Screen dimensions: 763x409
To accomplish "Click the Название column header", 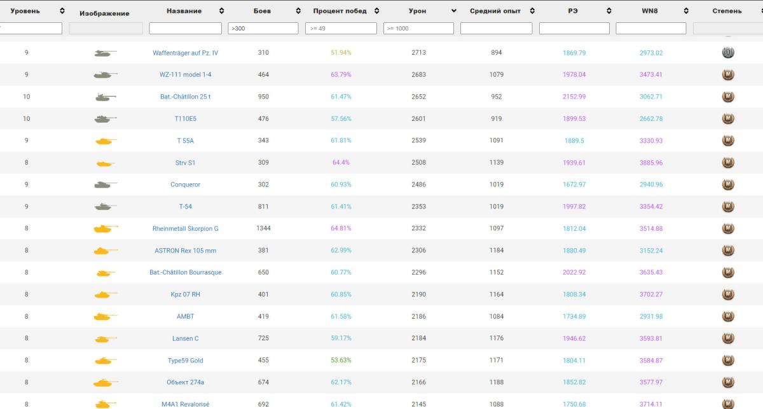I will [184, 11].
